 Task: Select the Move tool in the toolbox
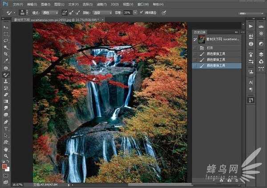(6, 27)
